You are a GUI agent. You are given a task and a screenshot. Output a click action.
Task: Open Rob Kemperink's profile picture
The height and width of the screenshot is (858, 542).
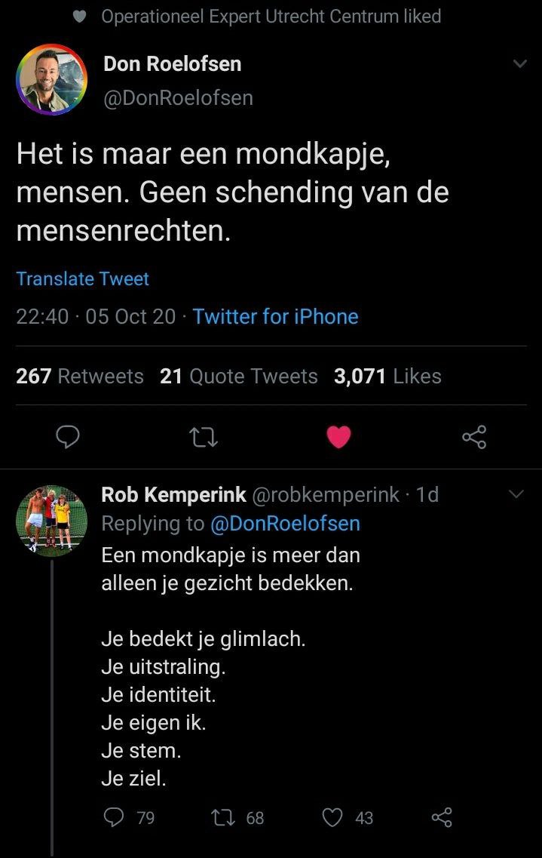click(52, 521)
